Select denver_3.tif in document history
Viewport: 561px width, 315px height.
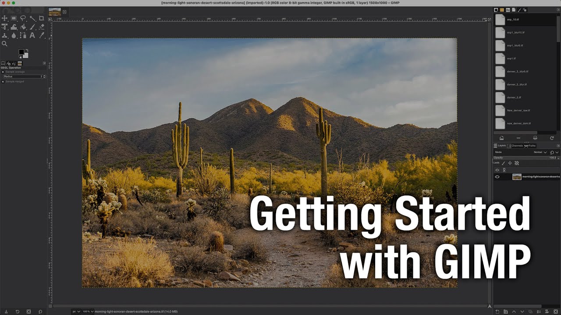coord(525,97)
